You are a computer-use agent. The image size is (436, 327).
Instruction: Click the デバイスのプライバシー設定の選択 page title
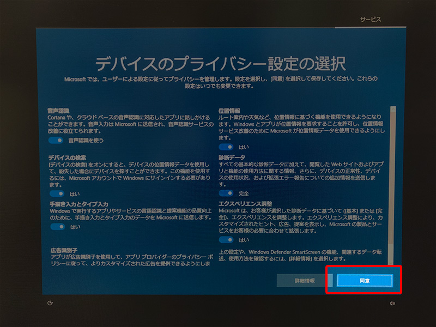click(220, 63)
